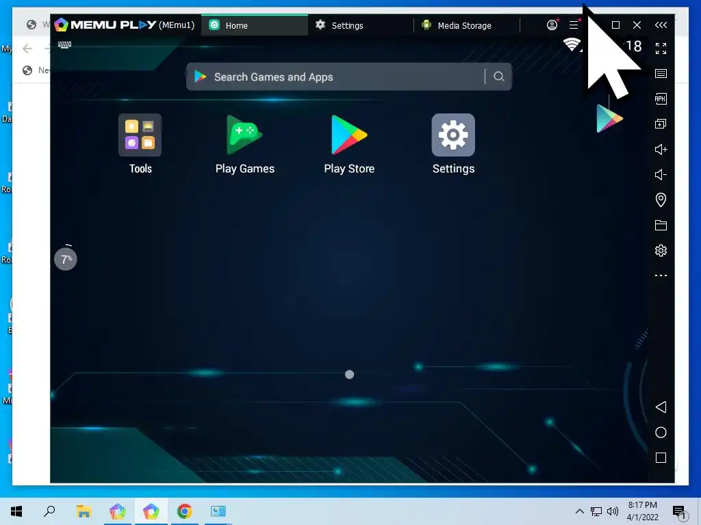The height and width of the screenshot is (525, 701).
Task: Tap the Android home circle button
Action: tap(661, 433)
